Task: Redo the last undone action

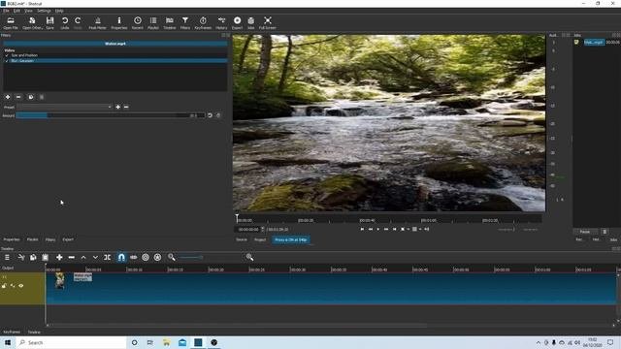Action: tap(78, 23)
